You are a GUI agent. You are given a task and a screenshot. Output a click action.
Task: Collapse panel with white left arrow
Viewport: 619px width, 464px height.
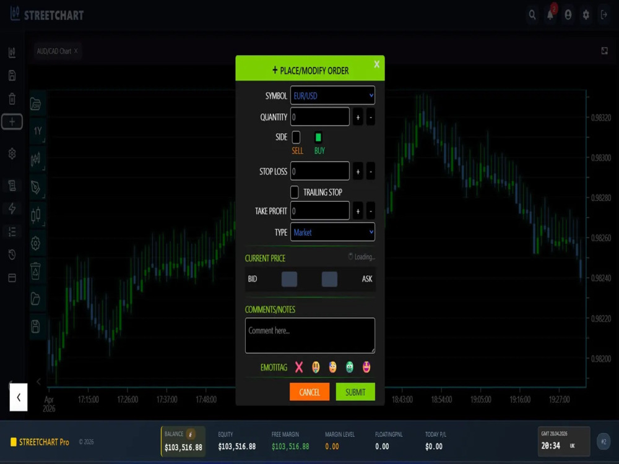[x=19, y=397]
